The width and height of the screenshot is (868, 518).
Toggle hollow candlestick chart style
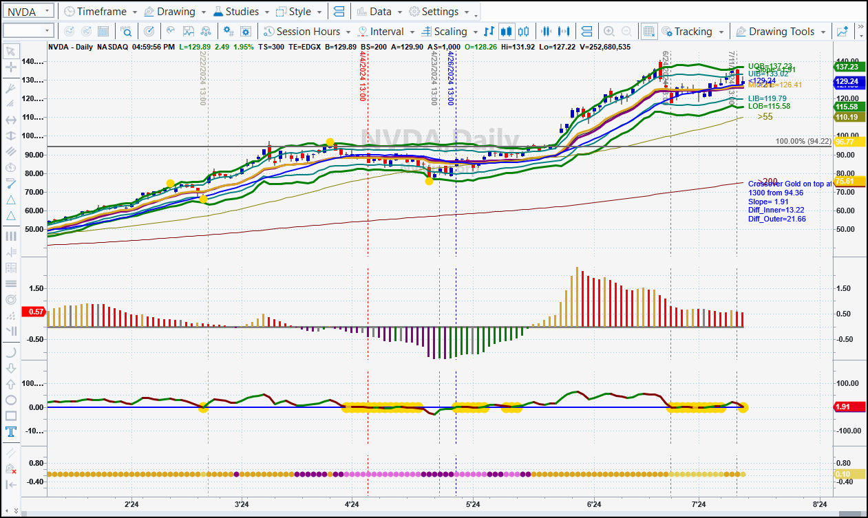[x=524, y=32]
